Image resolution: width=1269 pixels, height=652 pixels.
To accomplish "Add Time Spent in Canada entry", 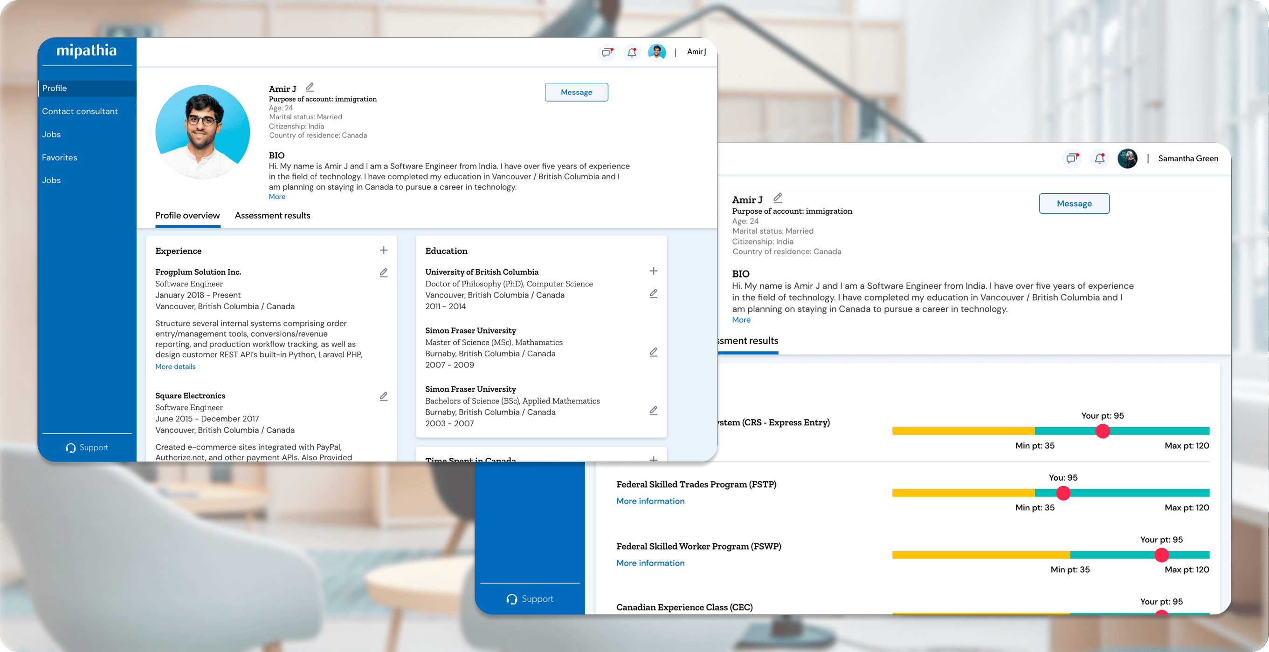I will tap(653, 459).
